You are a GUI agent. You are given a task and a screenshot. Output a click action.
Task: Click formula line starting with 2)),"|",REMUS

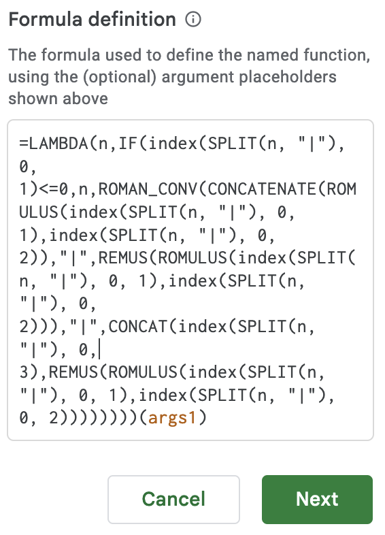tap(187, 258)
